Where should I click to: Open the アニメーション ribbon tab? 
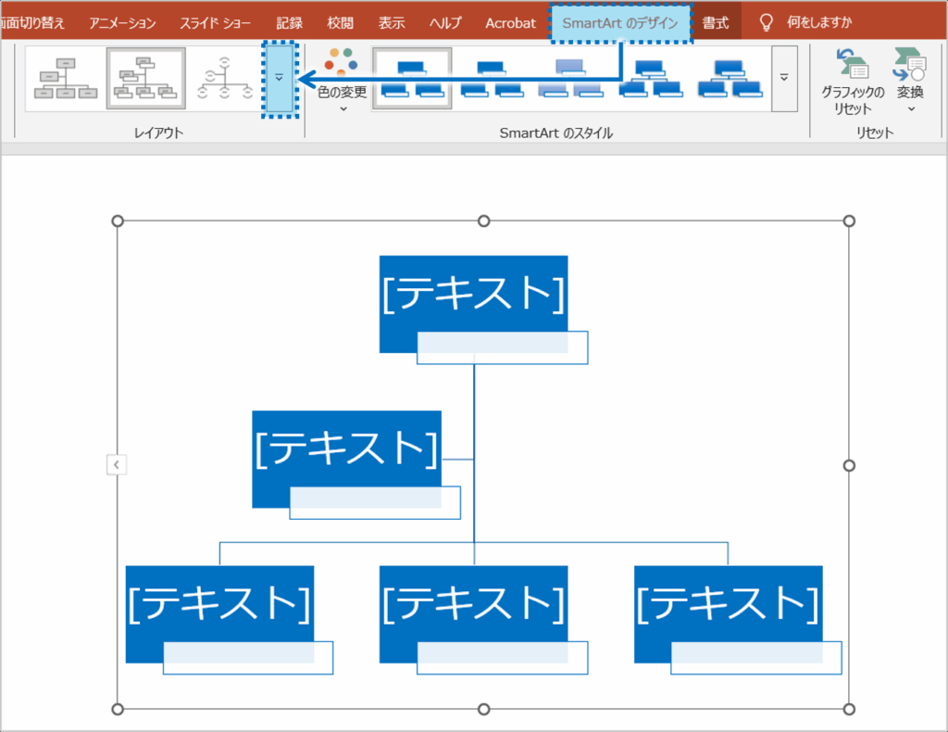click(121, 21)
